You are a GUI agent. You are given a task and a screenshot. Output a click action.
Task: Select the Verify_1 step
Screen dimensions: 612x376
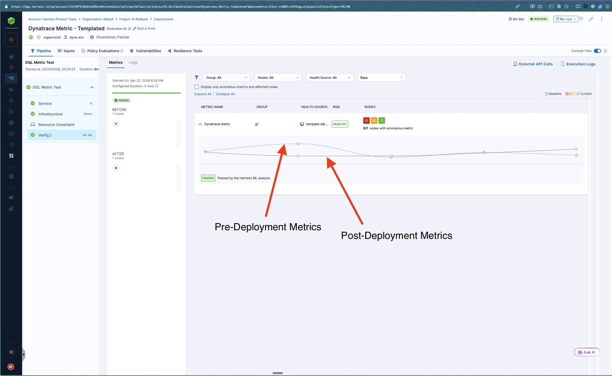(x=62, y=135)
